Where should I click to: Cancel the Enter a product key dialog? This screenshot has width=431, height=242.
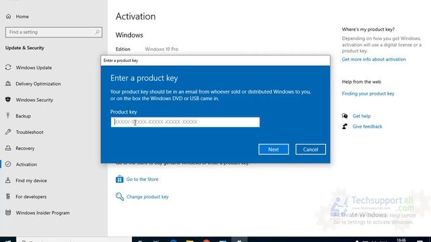310,149
